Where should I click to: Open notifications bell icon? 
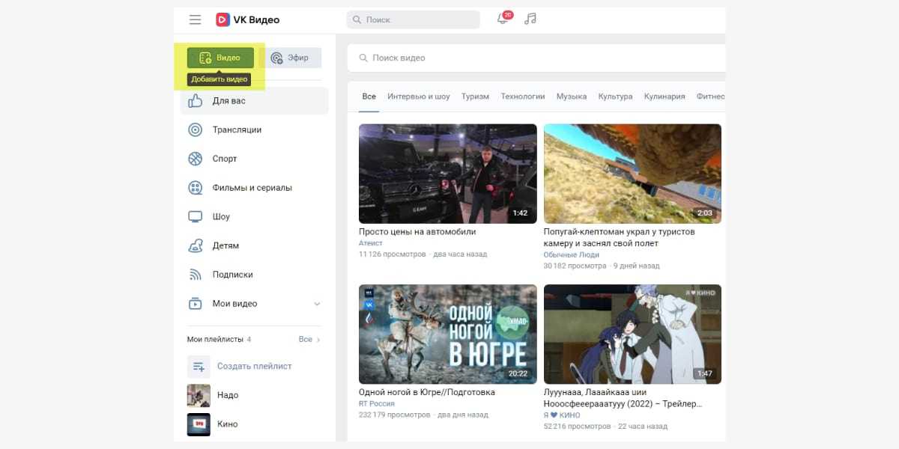click(x=503, y=19)
